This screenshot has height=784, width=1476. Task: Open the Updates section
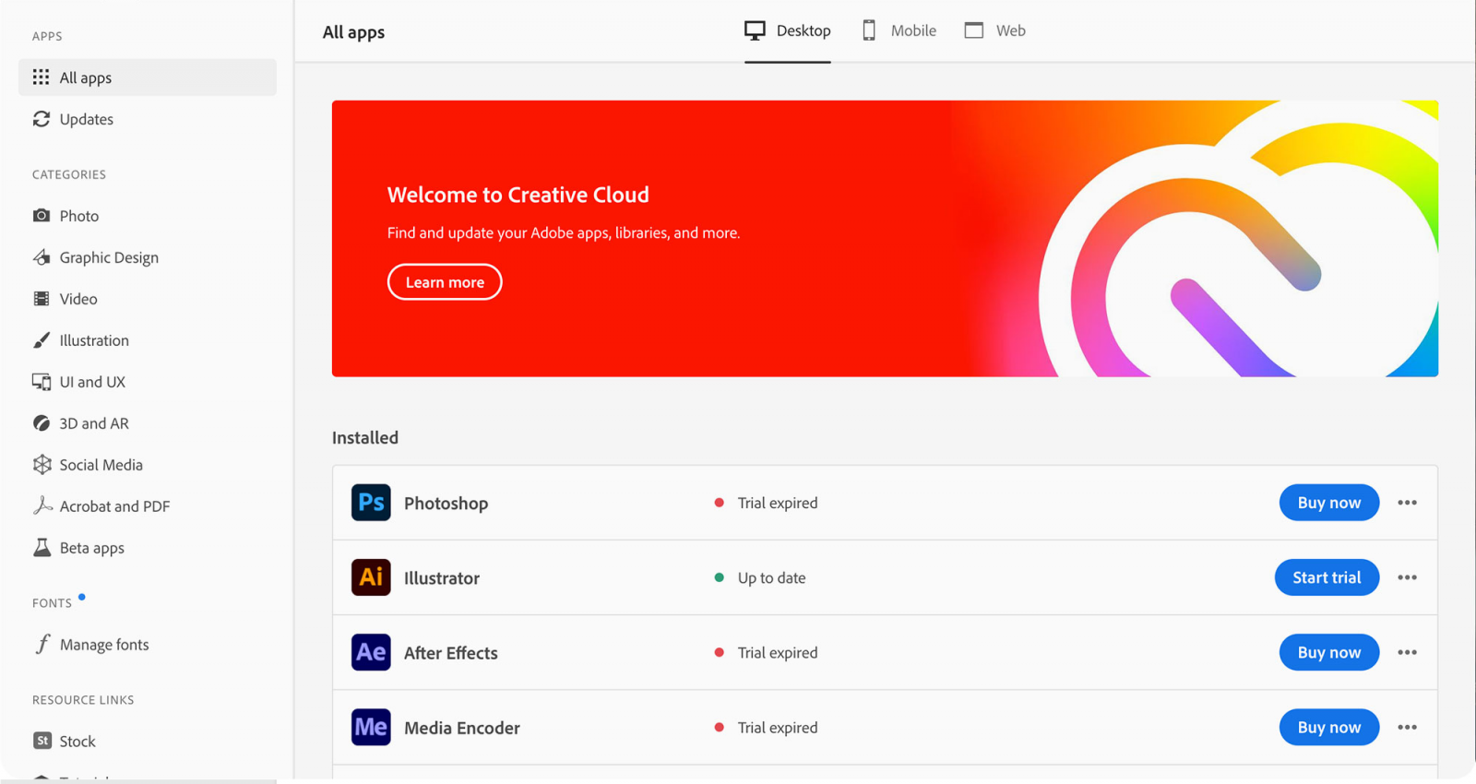click(148, 119)
